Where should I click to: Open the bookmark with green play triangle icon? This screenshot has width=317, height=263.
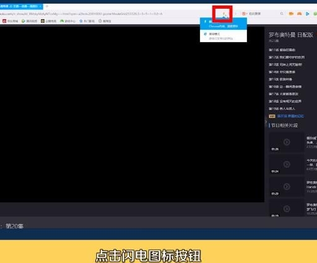[x=29, y=21]
